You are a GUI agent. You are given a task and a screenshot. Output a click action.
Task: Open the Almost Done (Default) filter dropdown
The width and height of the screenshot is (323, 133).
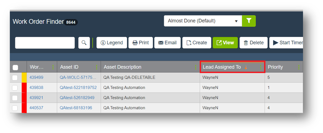(203, 21)
